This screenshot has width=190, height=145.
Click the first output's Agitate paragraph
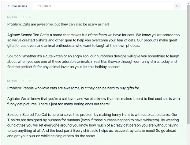coord(94,40)
